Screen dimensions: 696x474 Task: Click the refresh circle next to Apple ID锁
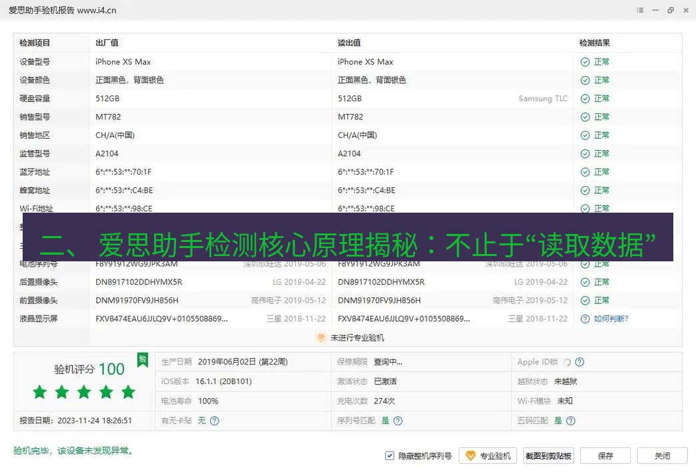567,362
